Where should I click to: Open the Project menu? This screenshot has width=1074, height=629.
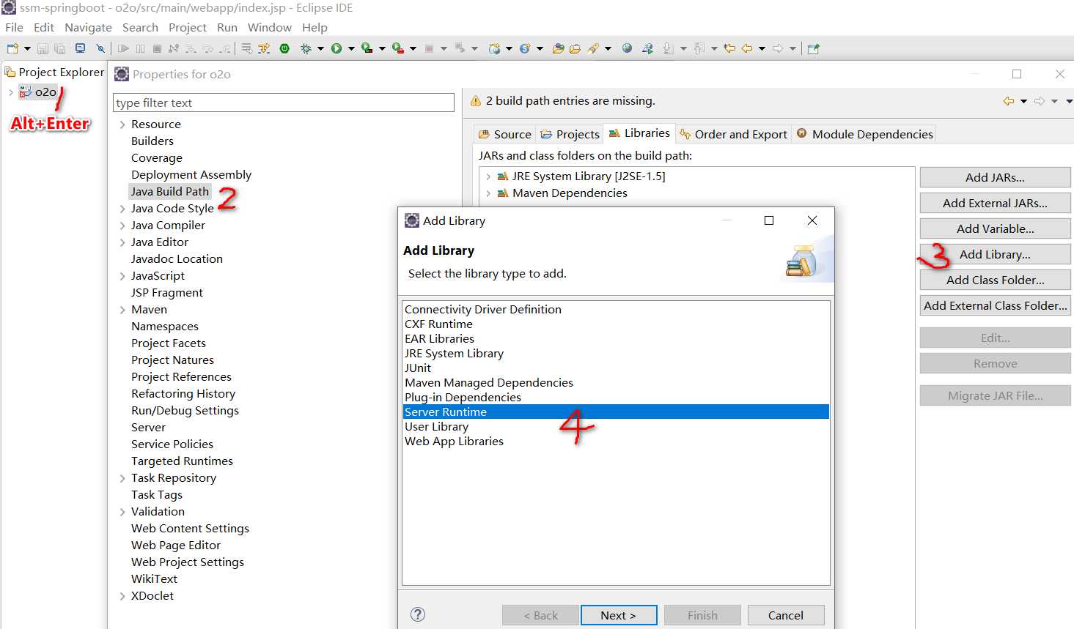(x=188, y=27)
